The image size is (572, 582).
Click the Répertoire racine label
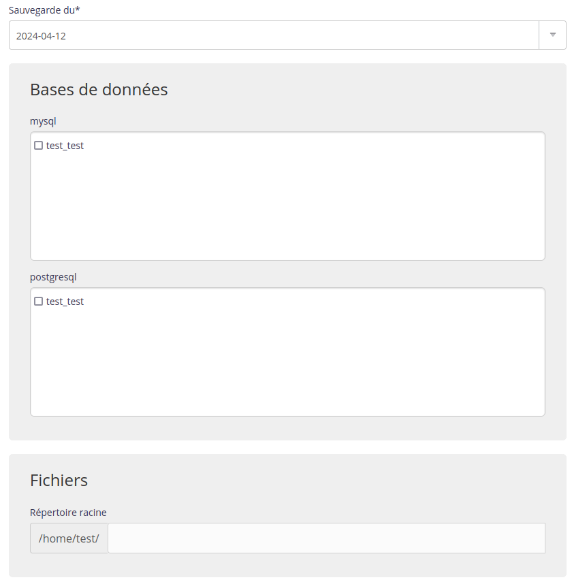pyautogui.click(x=68, y=513)
